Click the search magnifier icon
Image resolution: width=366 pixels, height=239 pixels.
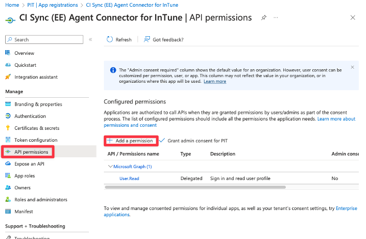point(10,39)
